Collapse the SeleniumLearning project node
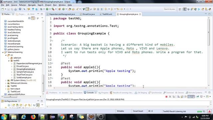This screenshot has height=120, width=213. (3, 52)
